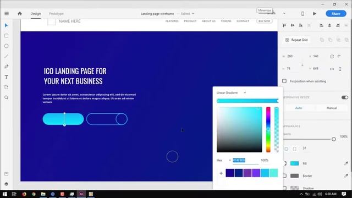Open the zoom level dropdown arrow
This screenshot has height=198, width=352.
click(284, 13)
